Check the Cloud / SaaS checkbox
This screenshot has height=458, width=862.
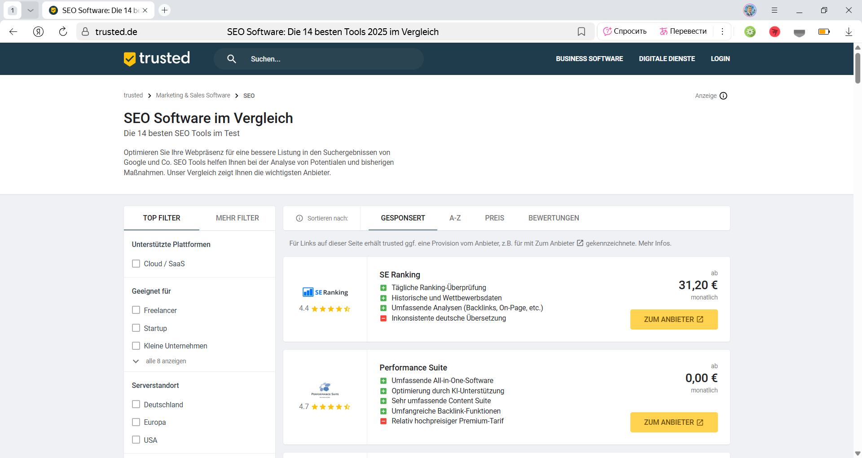[x=136, y=264]
